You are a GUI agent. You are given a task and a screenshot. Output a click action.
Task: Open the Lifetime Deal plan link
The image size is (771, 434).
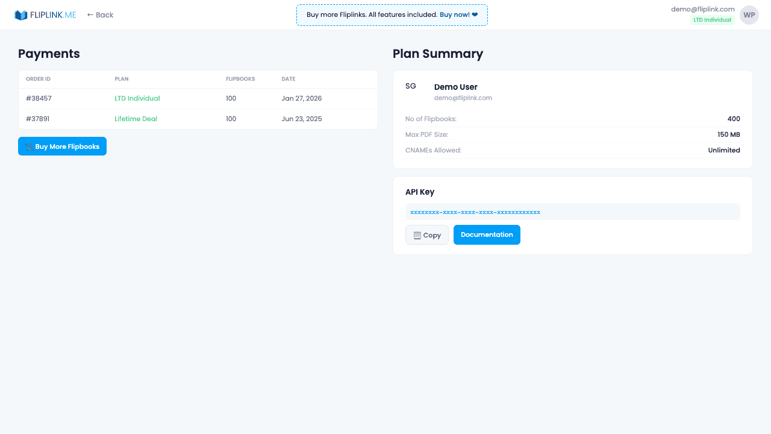136,119
